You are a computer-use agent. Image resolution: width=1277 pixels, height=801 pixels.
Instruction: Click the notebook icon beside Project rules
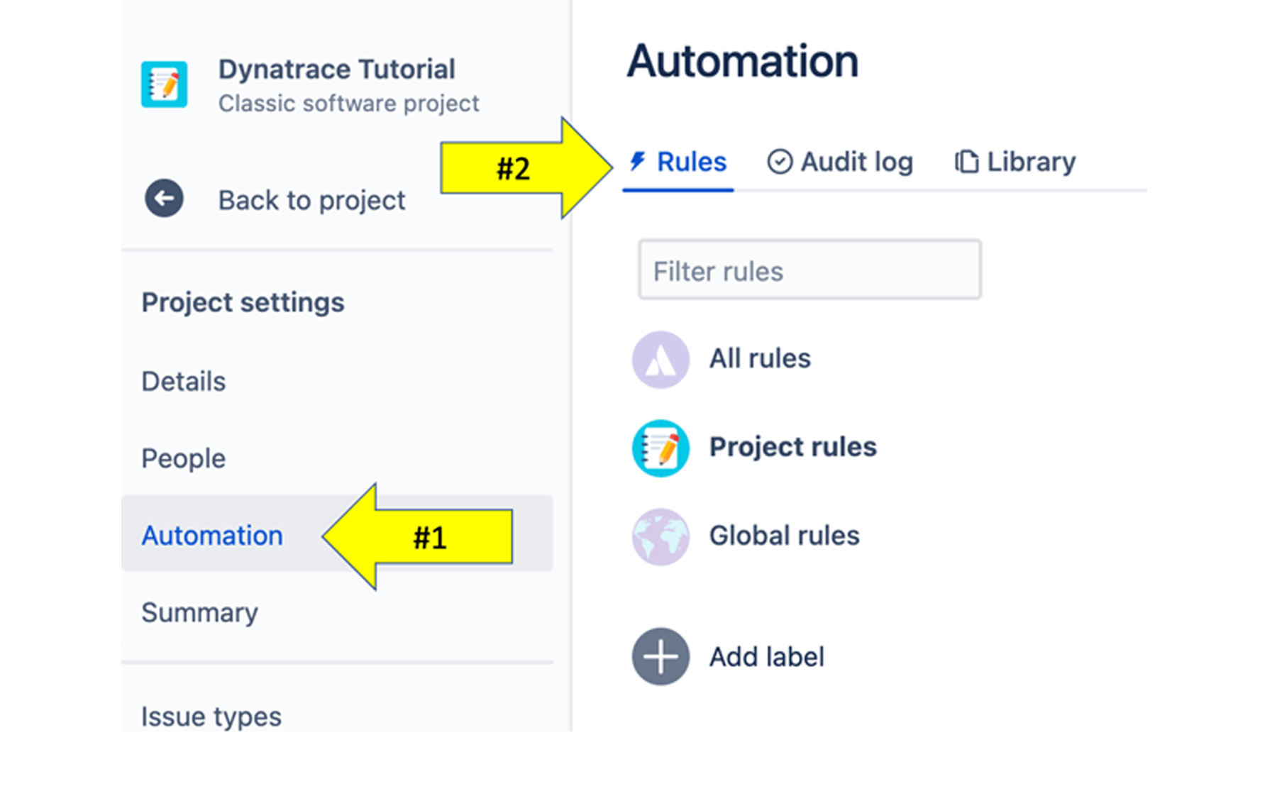click(x=660, y=448)
